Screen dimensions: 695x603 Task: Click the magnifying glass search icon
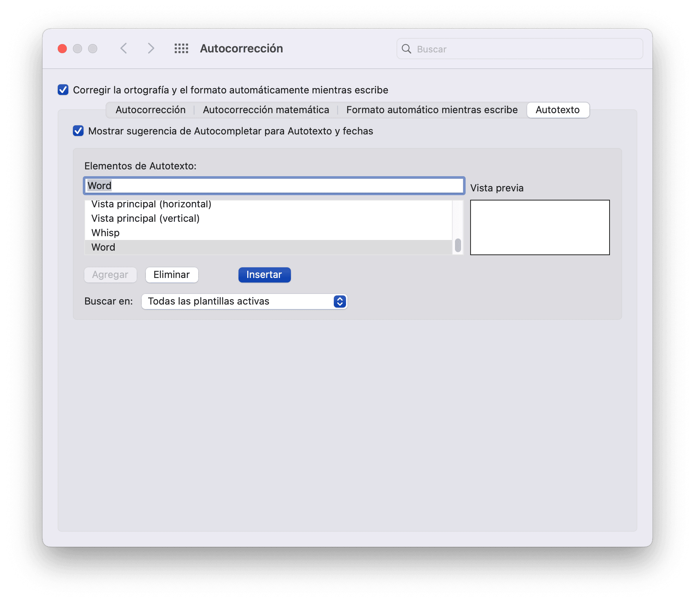pyautogui.click(x=406, y=49)
